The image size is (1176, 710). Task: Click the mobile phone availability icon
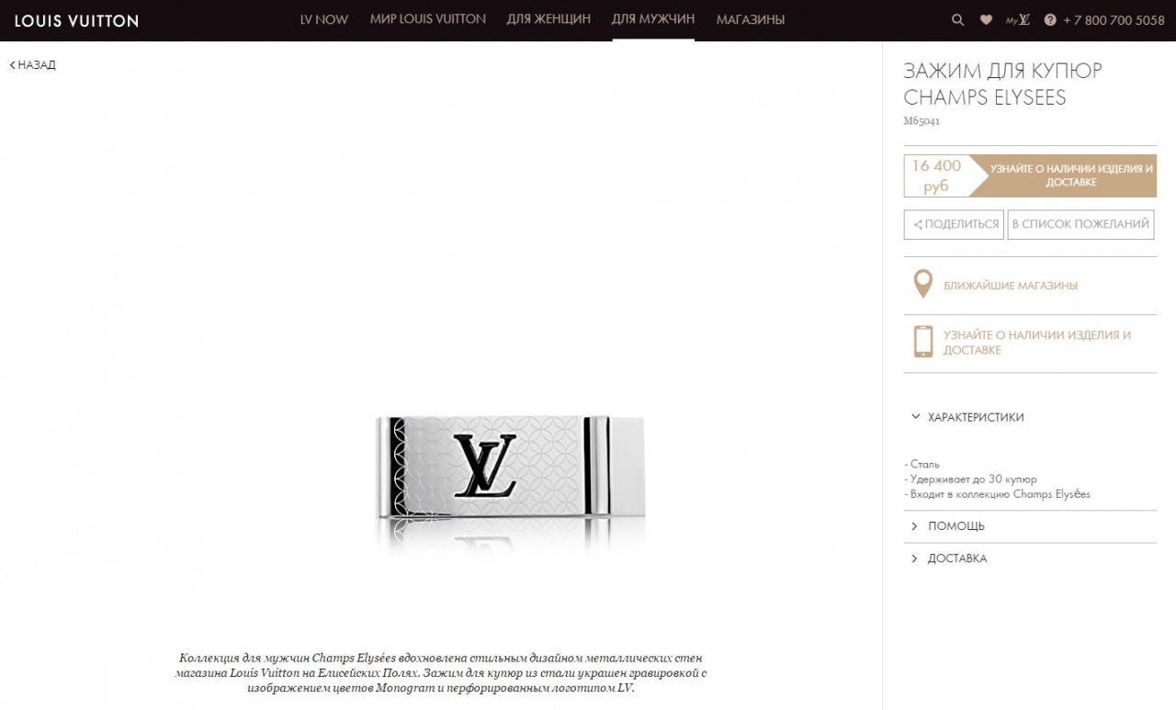point(923,342)
